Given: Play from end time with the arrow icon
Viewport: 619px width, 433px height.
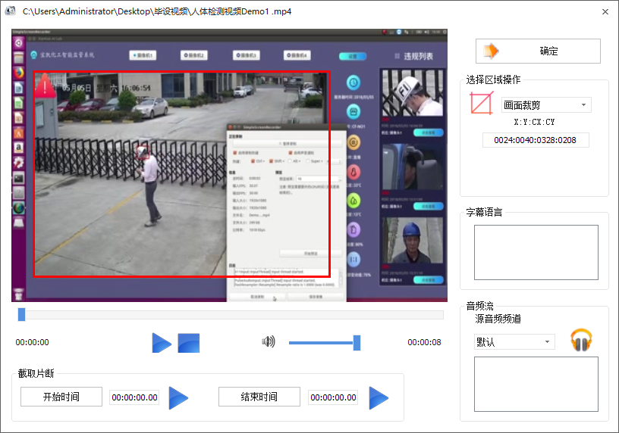Looking at the screenshot, I should (379, 397).
